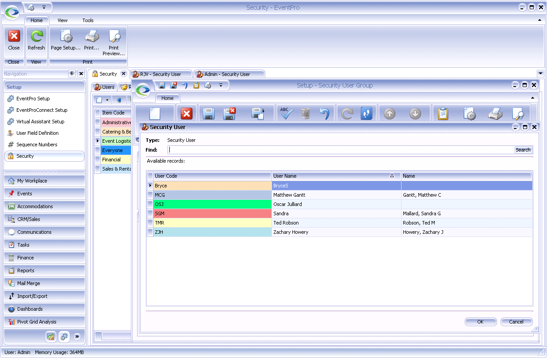Click the blue Undo arrow in Security User Group ribbon
This screenshot has height=358, width=547.
(325, 114)
